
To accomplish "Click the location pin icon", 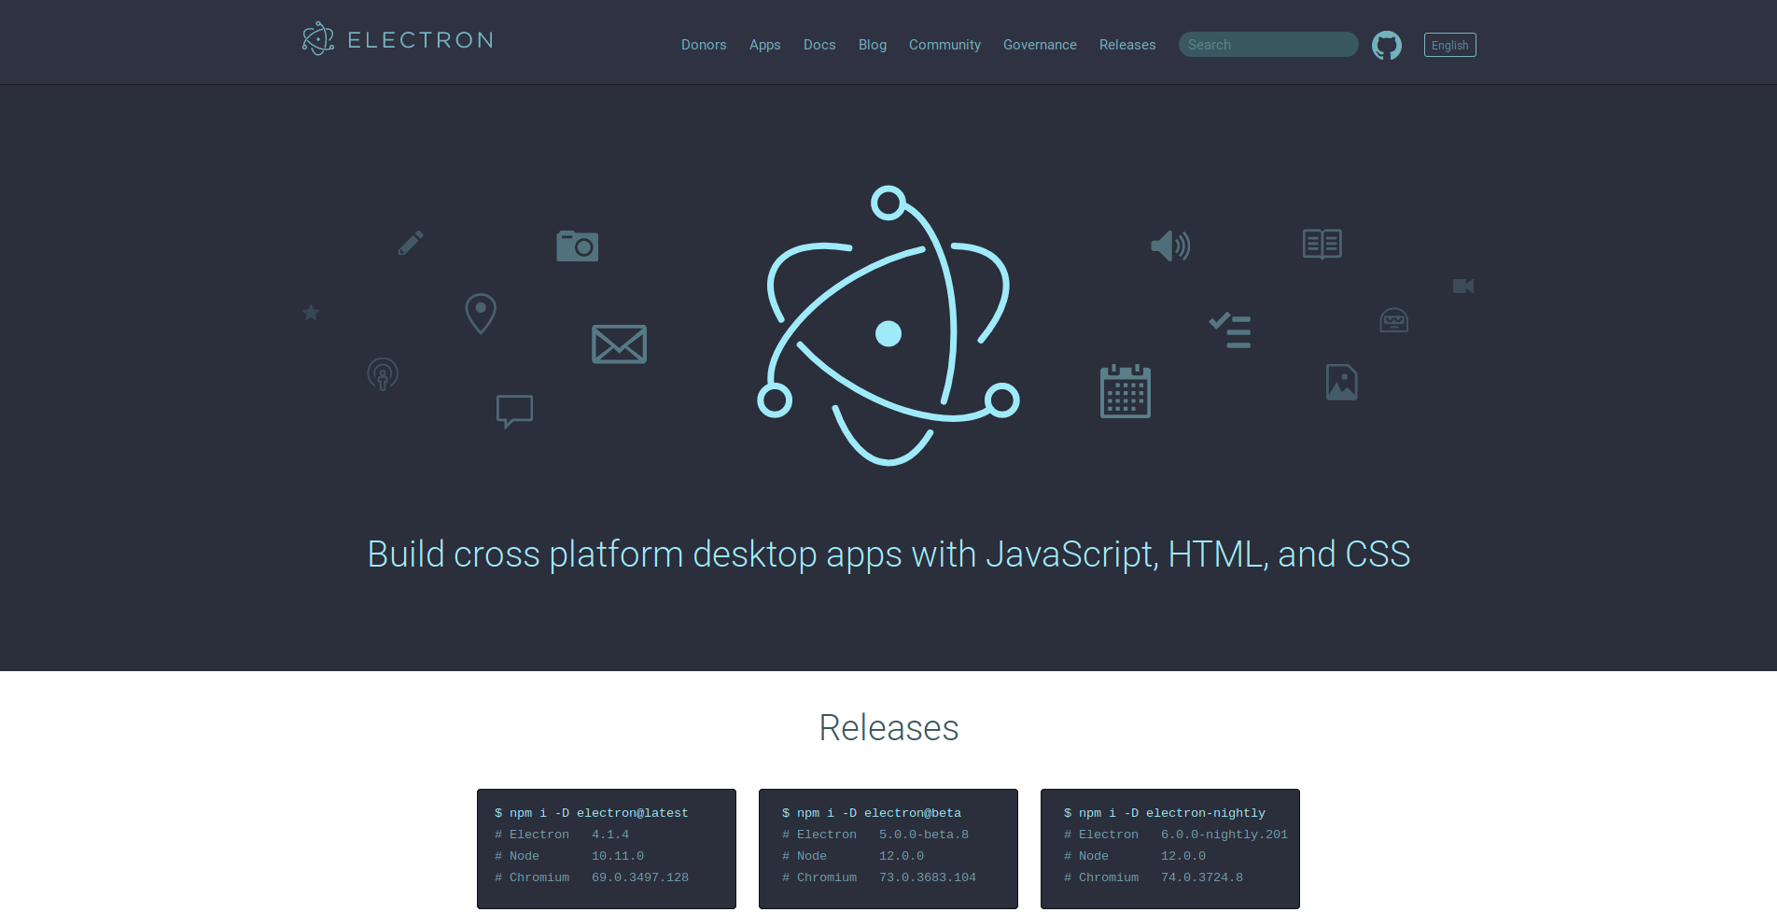I will (480, 314).
